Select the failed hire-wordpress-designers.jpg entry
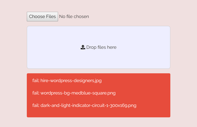 (67, 81)
